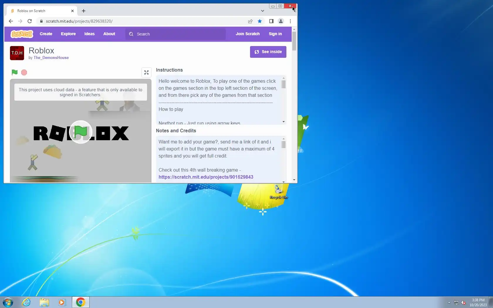
Task: Open the Windows Start button
Action: point(8,302)
